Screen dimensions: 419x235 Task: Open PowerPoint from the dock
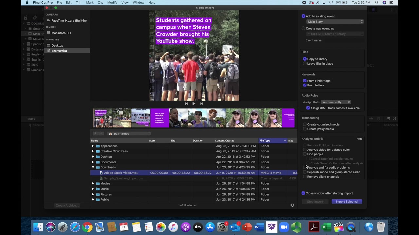pyautogui.click(x=246, y=227)
